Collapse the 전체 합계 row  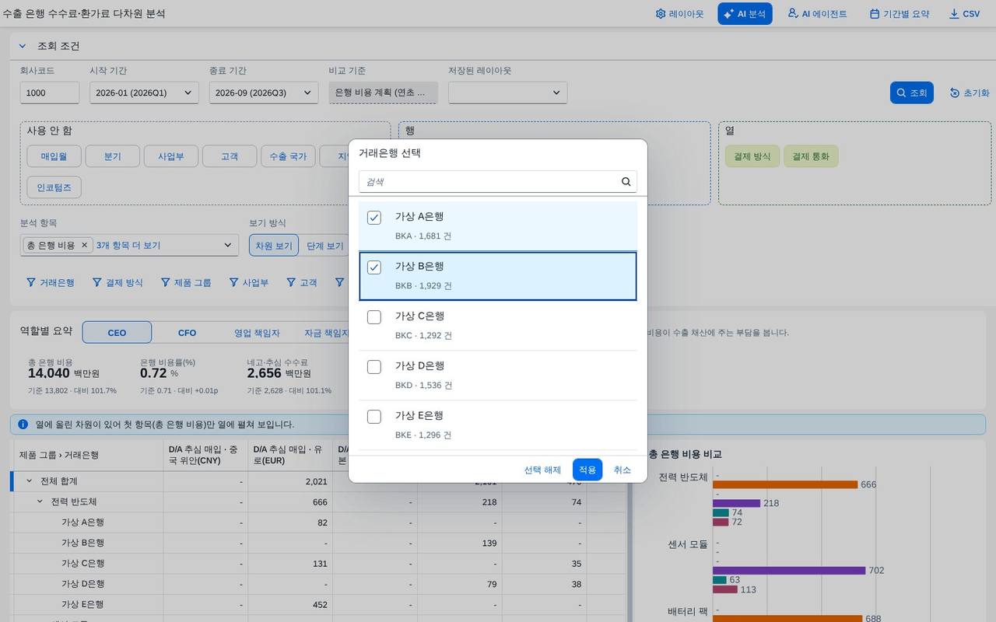tap(30, 481)
